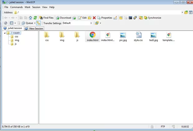Open the Commands menu
The image size is (193, 131).
click(16, 7)
